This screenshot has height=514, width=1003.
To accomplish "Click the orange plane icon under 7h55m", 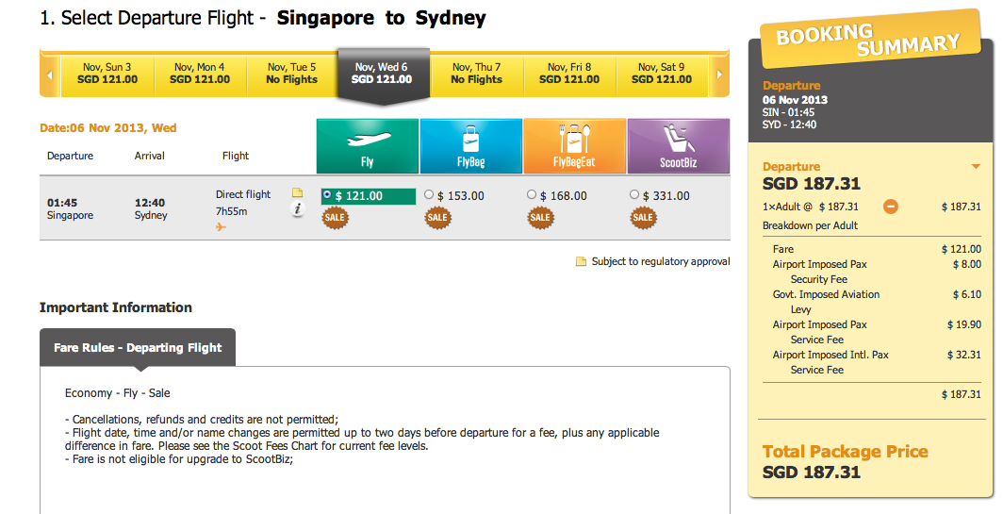I will pos(221,227).
